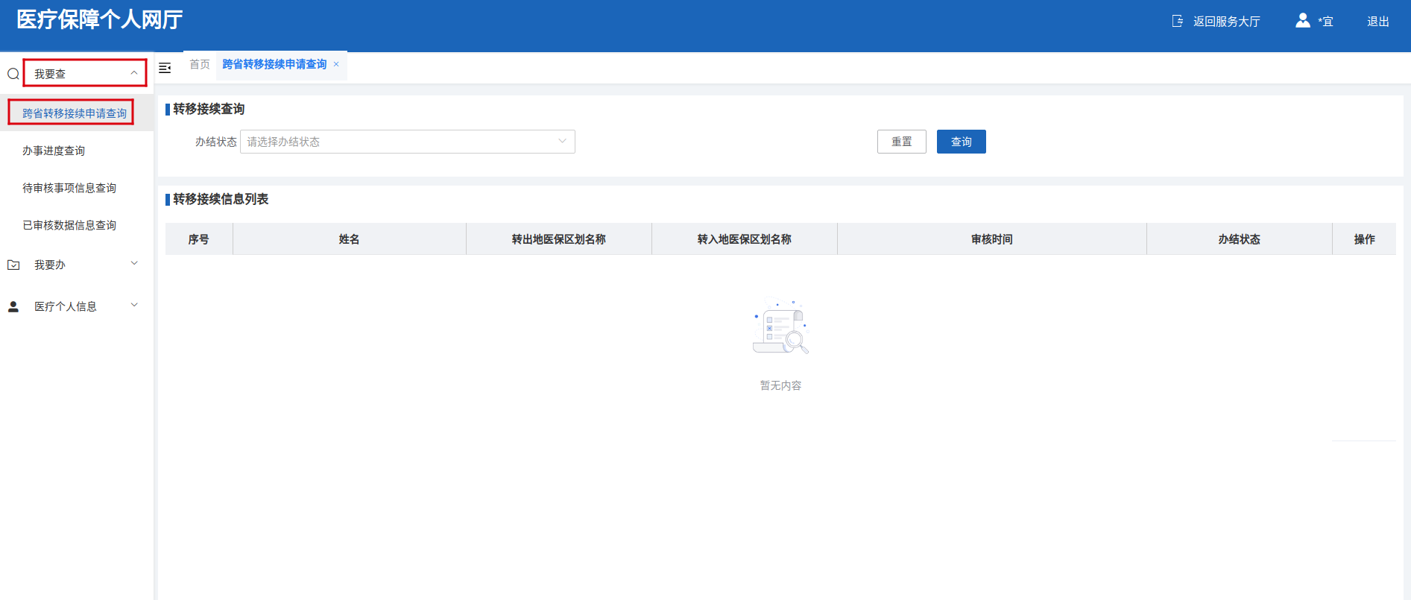Click the 转移接续信息列表 section heading
The height and width of the screenshot is (600, 1411).
tap(221, 199)
